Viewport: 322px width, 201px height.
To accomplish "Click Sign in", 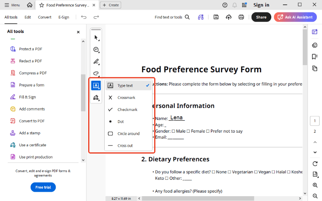I will (261, 5).
